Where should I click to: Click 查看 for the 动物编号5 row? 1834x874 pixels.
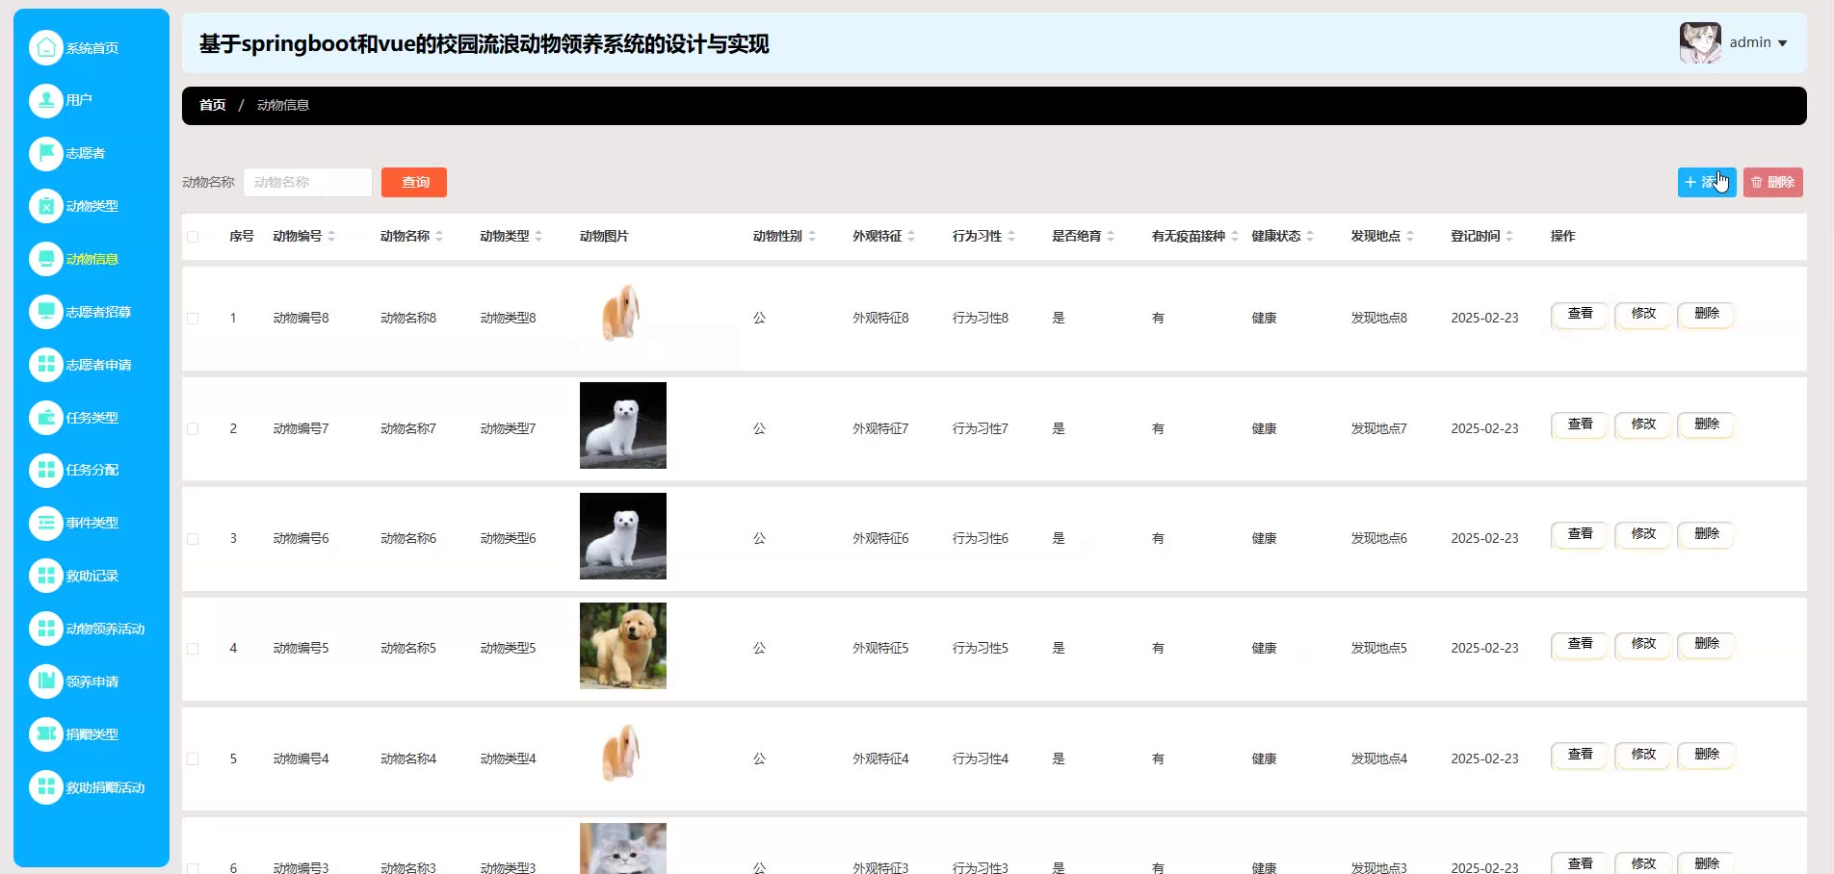(x=1580, y=645)
